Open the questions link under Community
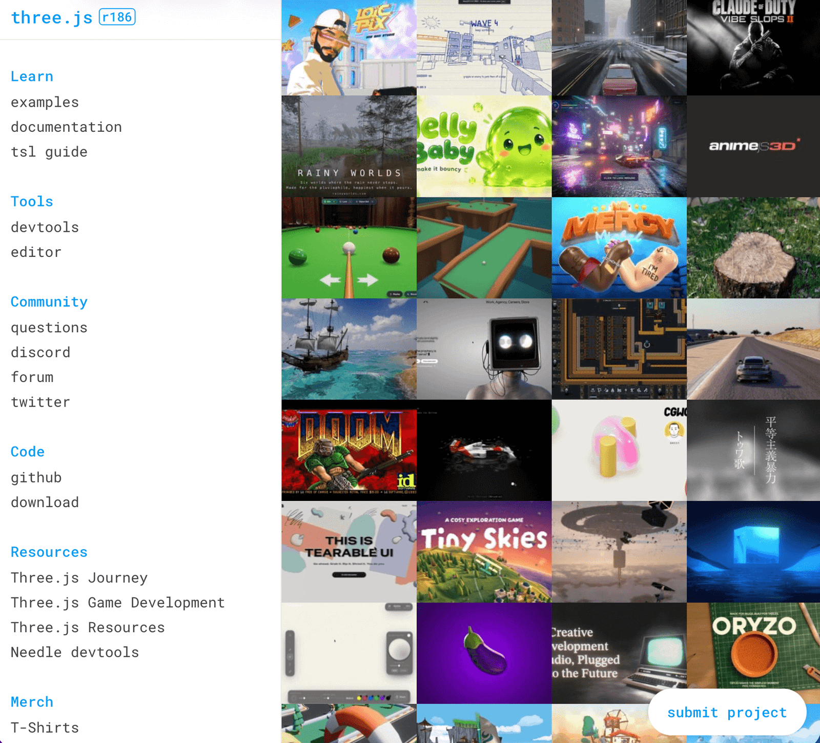 point(49,327)
